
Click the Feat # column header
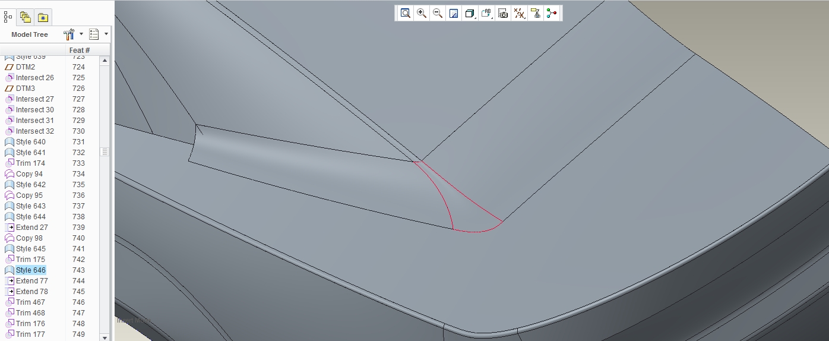pyautogui.click(x=80, y=50)
